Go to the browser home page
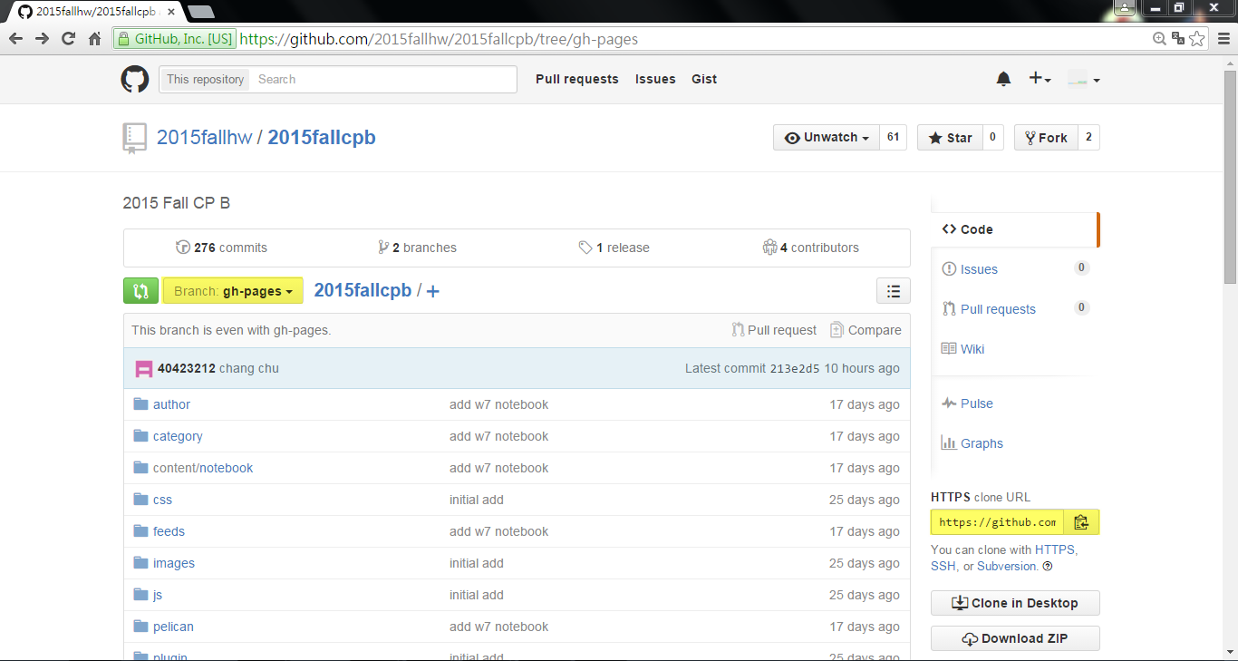This screenshot has height=661, width=1238. tap(94, 38)
